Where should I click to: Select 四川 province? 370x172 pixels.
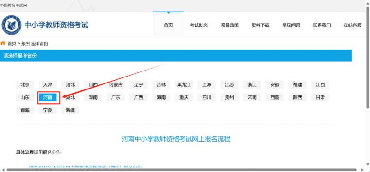tap(206, 97)
